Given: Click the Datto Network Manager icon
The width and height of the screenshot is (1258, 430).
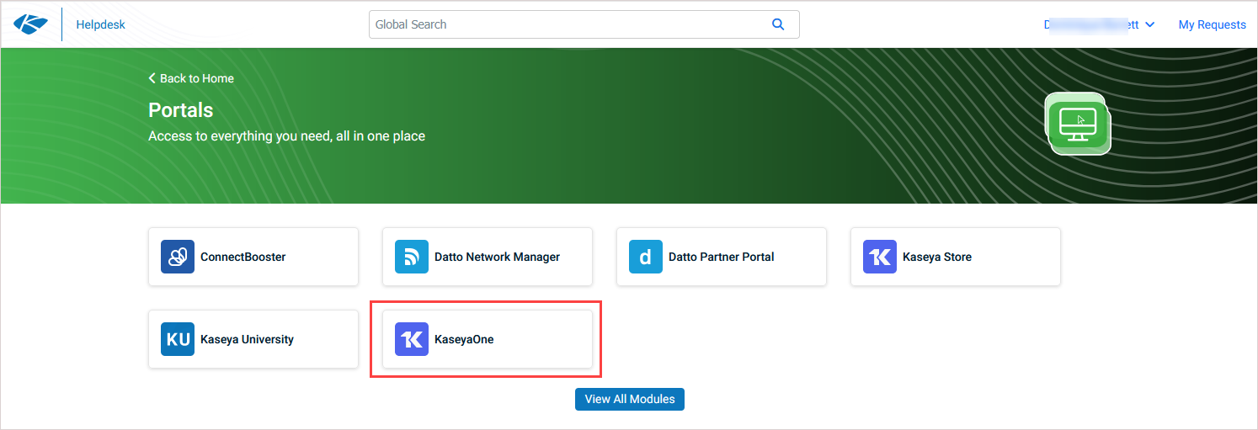Looking at the screenshot, I should tap(412, 257).
